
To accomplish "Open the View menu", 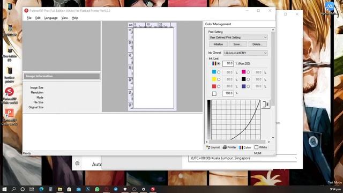I will pos(64,18).
